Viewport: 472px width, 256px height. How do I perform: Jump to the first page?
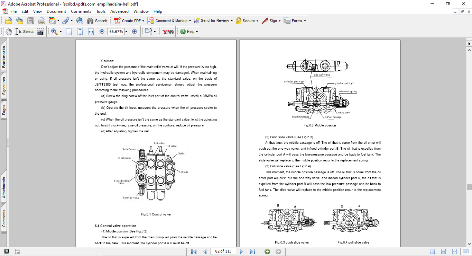[194, 251]
